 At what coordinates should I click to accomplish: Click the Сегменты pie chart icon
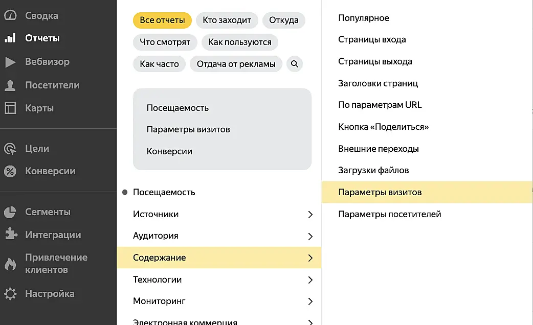click(10, 212)
